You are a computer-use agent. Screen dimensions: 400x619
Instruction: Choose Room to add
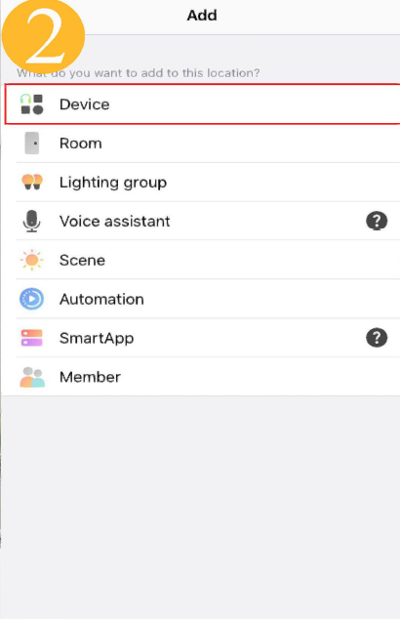(208, 143)
